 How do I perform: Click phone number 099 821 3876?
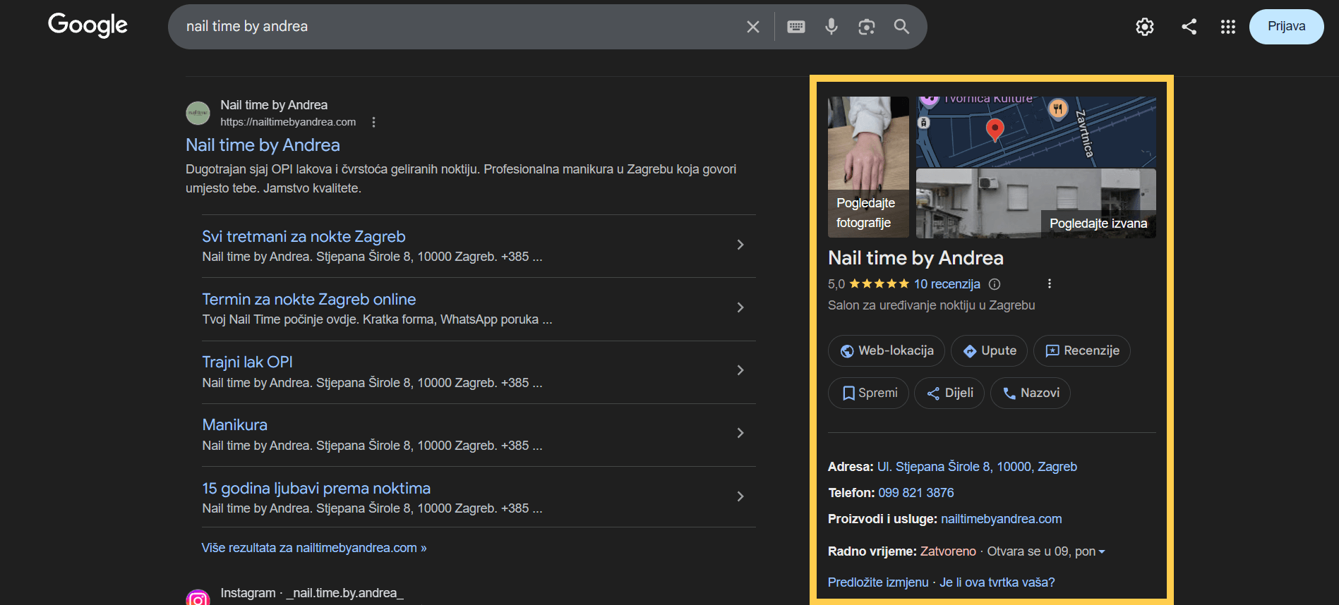tap(915, 493)
